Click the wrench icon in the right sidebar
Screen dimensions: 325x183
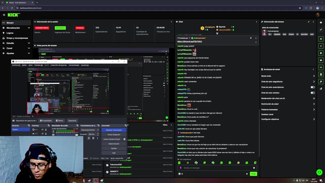coord(321,82)
